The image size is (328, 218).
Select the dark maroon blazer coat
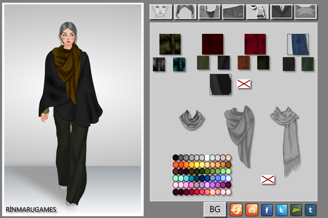pyautogui.click(x=213, y=44)
